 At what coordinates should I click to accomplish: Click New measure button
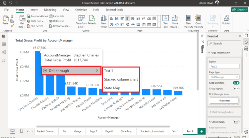click(188, 21)
